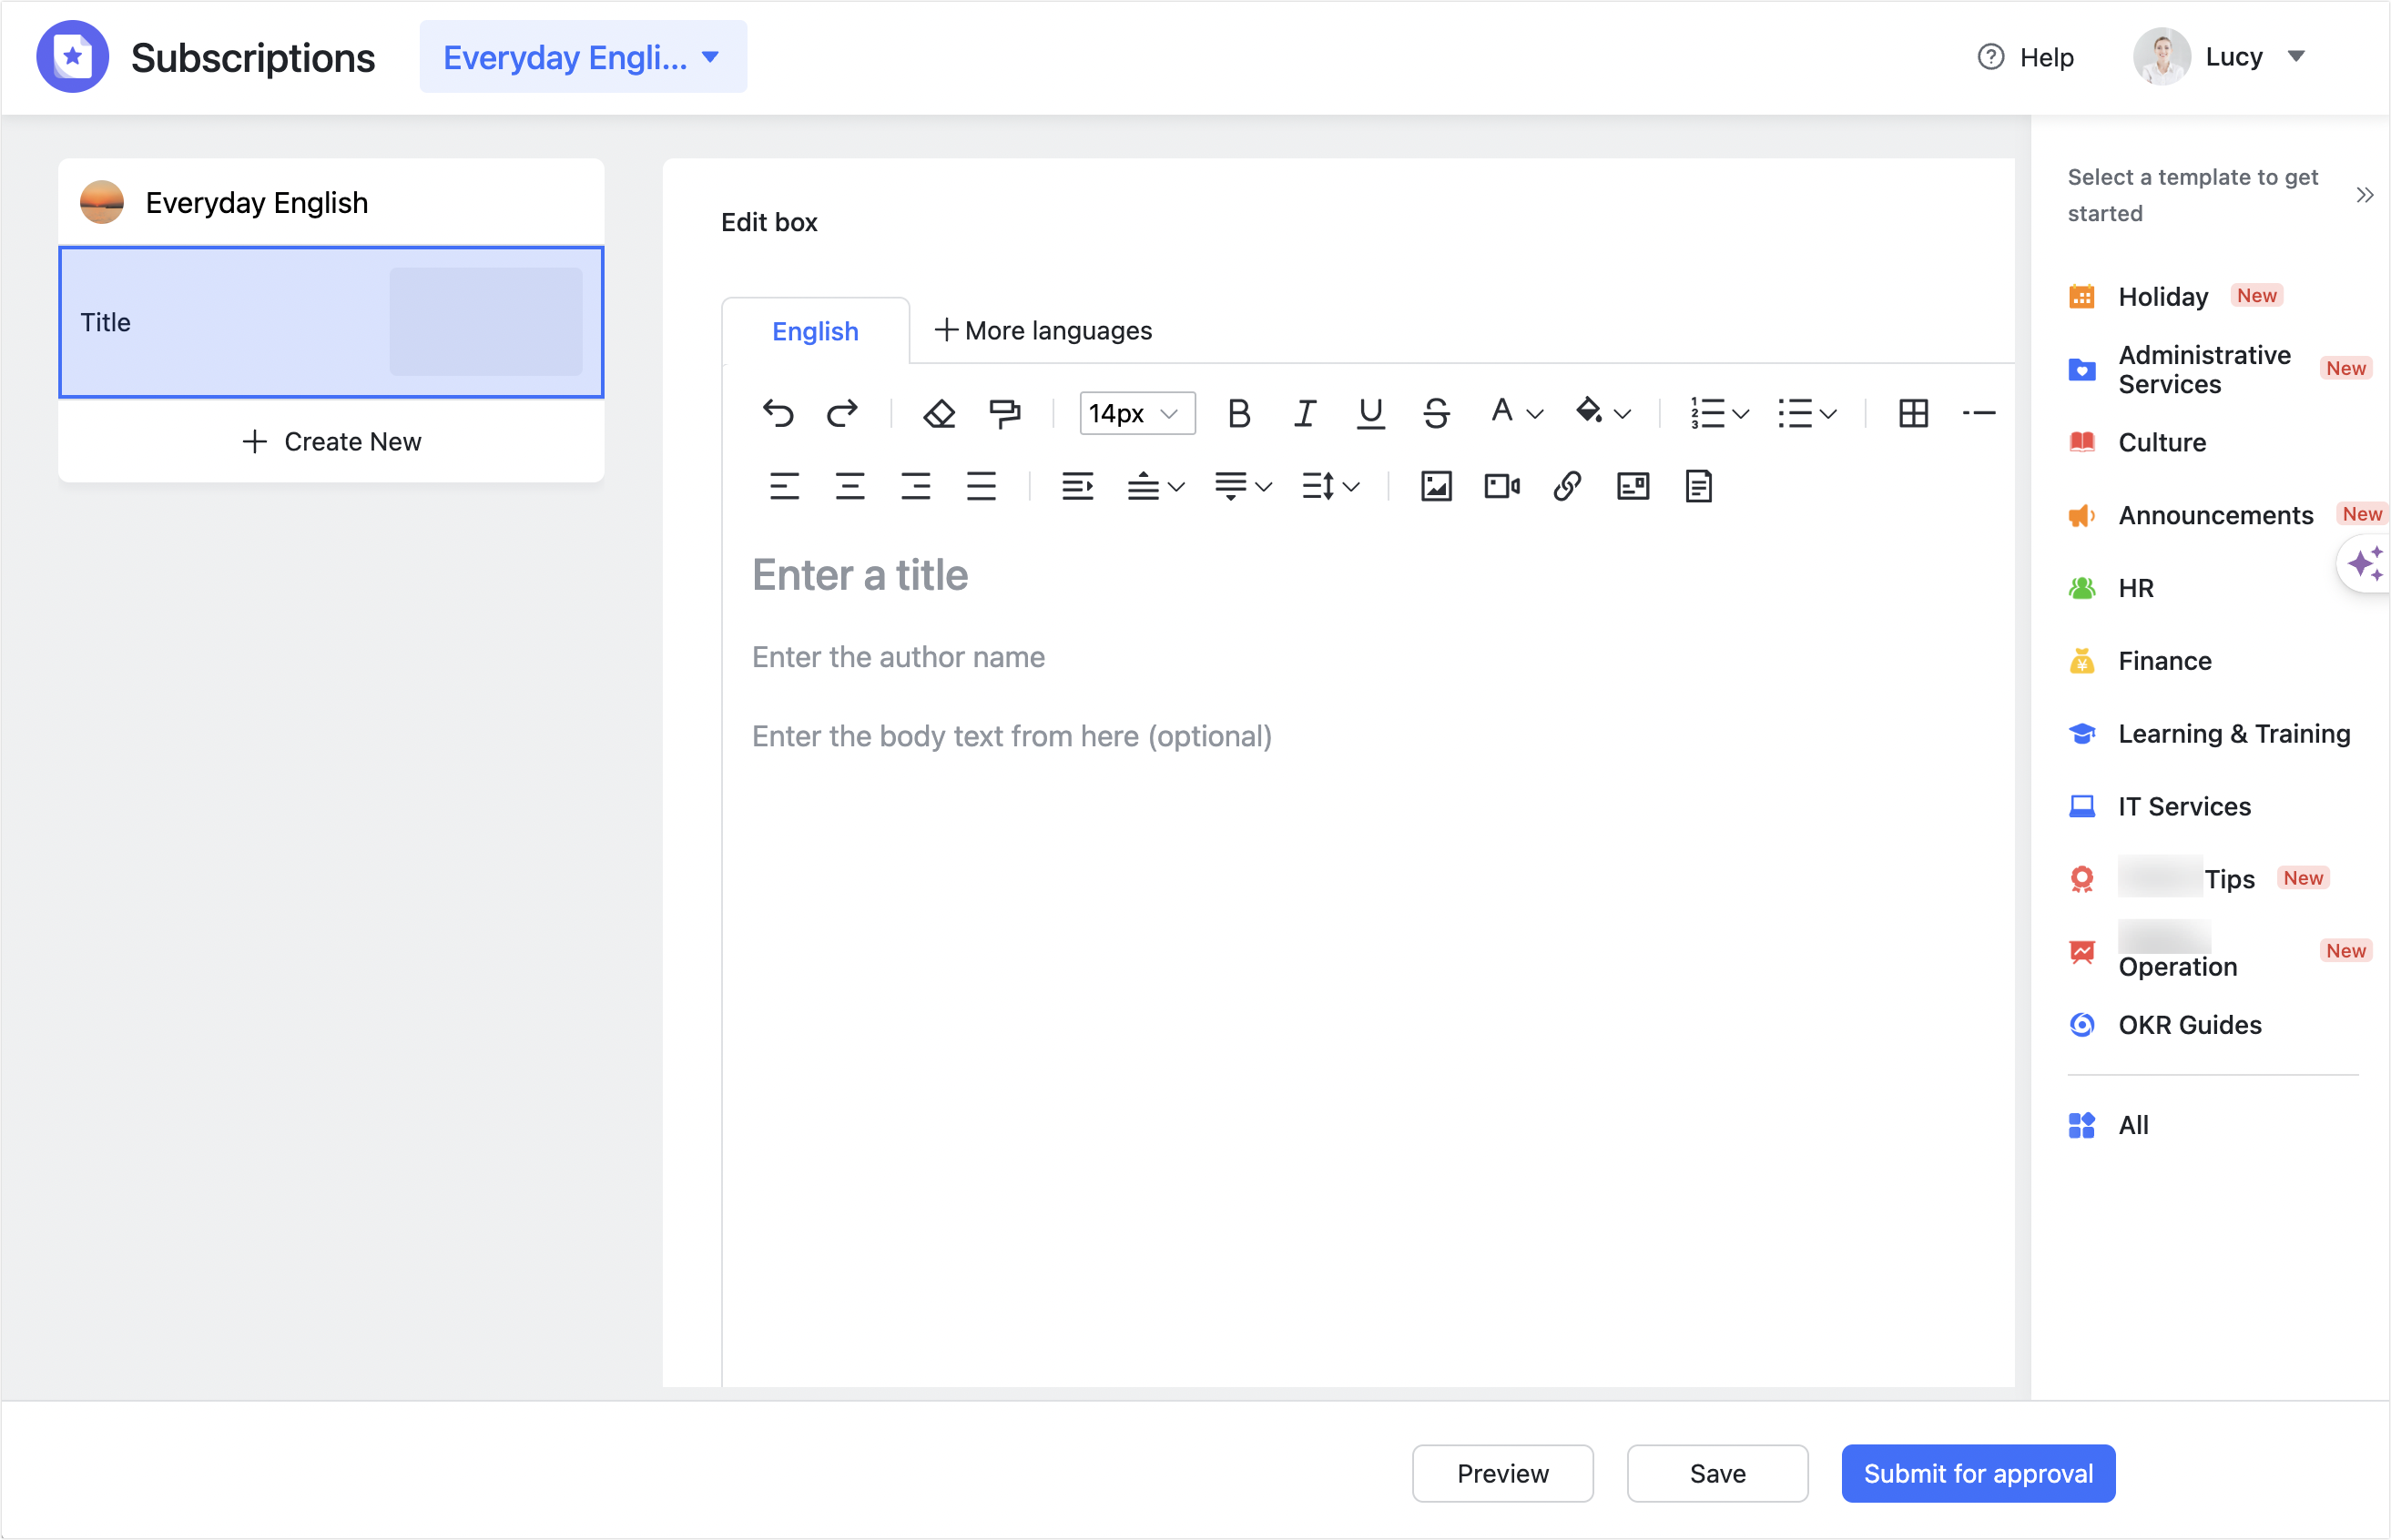Screen dimensions: 2391x1540
Task: Click the clear formatting eraser icon
Action: [x=939, y=413]
